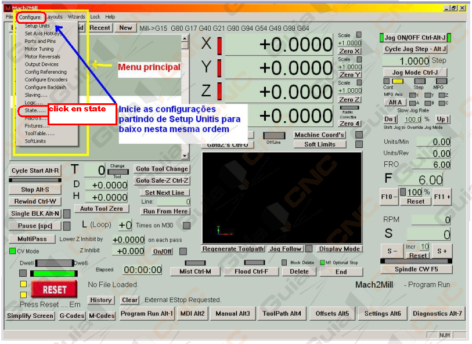Click Regenerate Toolpath button
Viewport: 472px width, 344px height.
pyautogui.click(x=233, y=249)
